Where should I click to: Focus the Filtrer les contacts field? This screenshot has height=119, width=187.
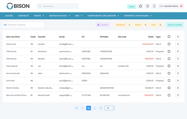(23, 25)
